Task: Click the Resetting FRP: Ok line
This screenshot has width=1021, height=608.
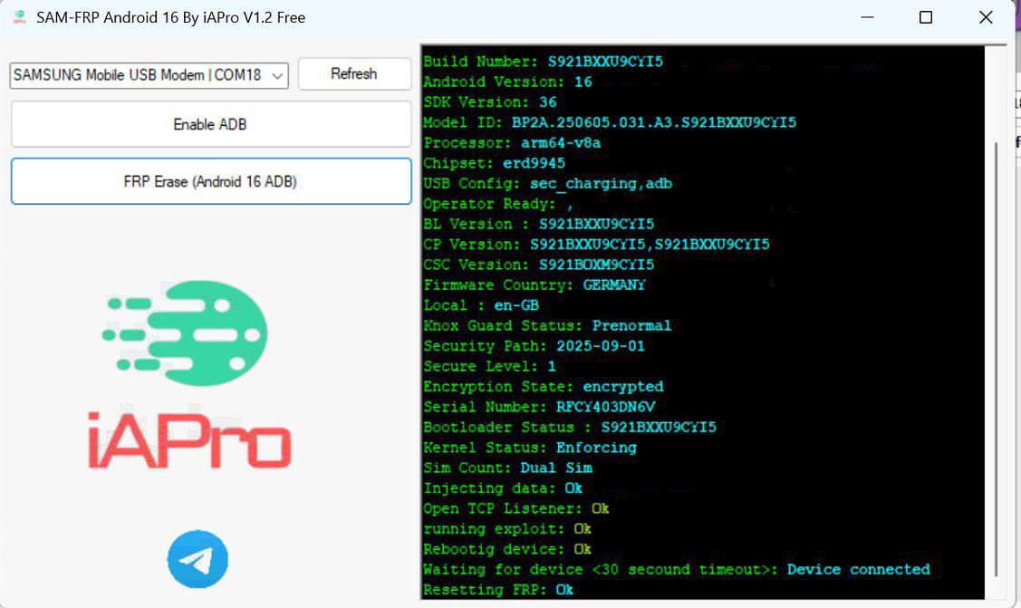Action: point(498,590)
